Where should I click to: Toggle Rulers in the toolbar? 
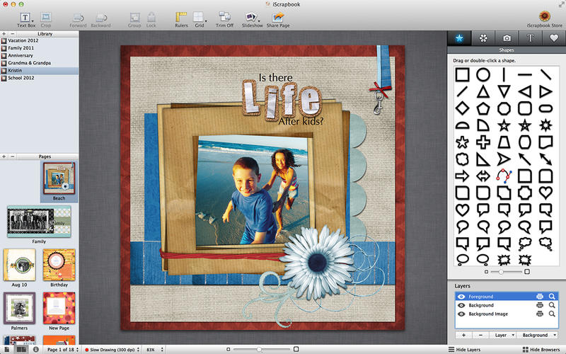coord(181,17)
